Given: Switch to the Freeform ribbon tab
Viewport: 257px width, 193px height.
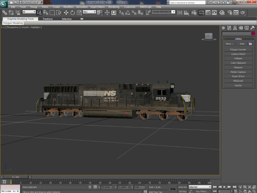Looking at the screenshot, I should tap(48, 19).
